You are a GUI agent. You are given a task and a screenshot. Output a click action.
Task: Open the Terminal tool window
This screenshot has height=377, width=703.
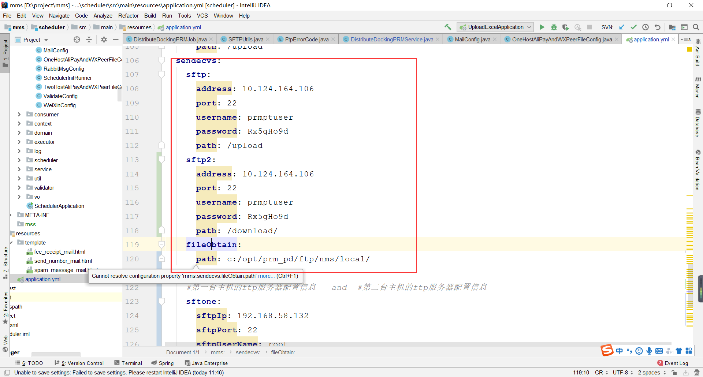pos(128,363)
